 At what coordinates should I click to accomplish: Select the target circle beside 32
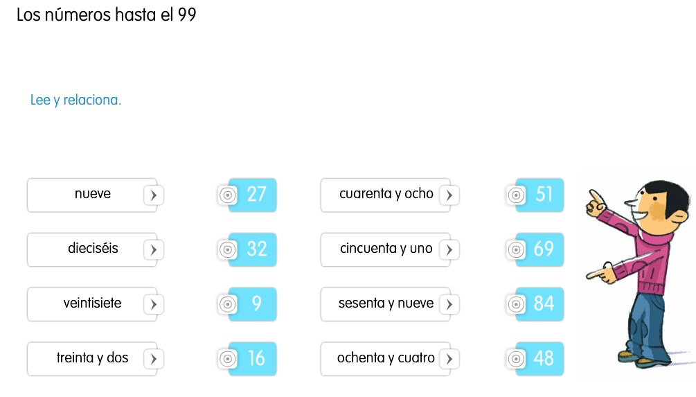click(x=228, y=250)
